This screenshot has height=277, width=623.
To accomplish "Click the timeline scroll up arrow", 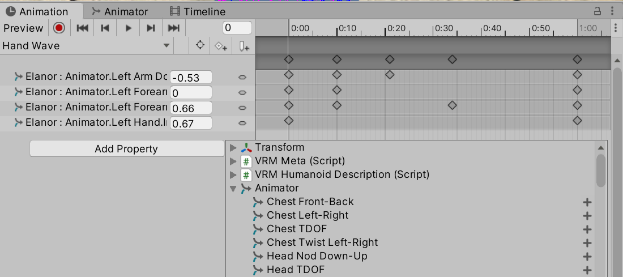I will (617, 61).
